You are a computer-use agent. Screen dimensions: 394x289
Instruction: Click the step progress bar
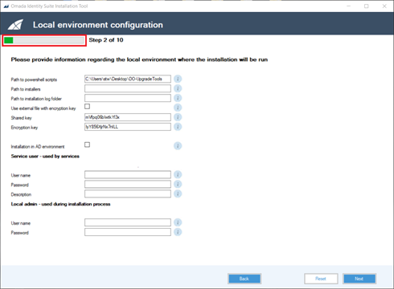[x=43, y=40]
